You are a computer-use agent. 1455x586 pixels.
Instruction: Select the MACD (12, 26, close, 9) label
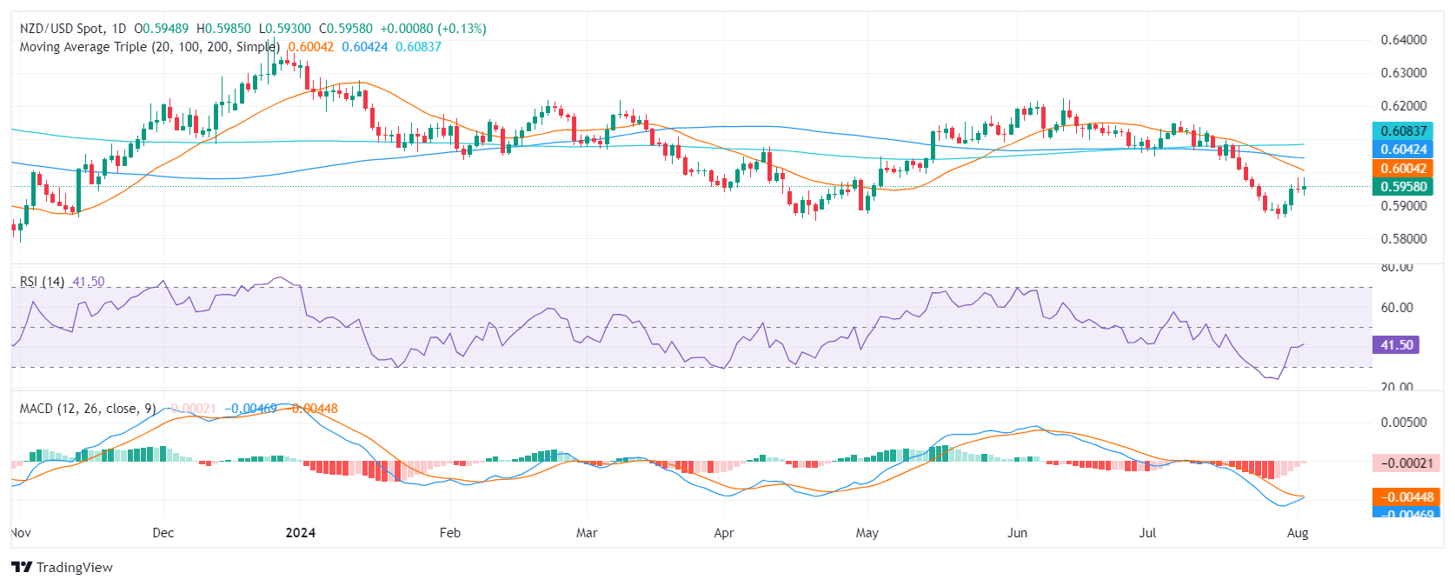[88, 409]
